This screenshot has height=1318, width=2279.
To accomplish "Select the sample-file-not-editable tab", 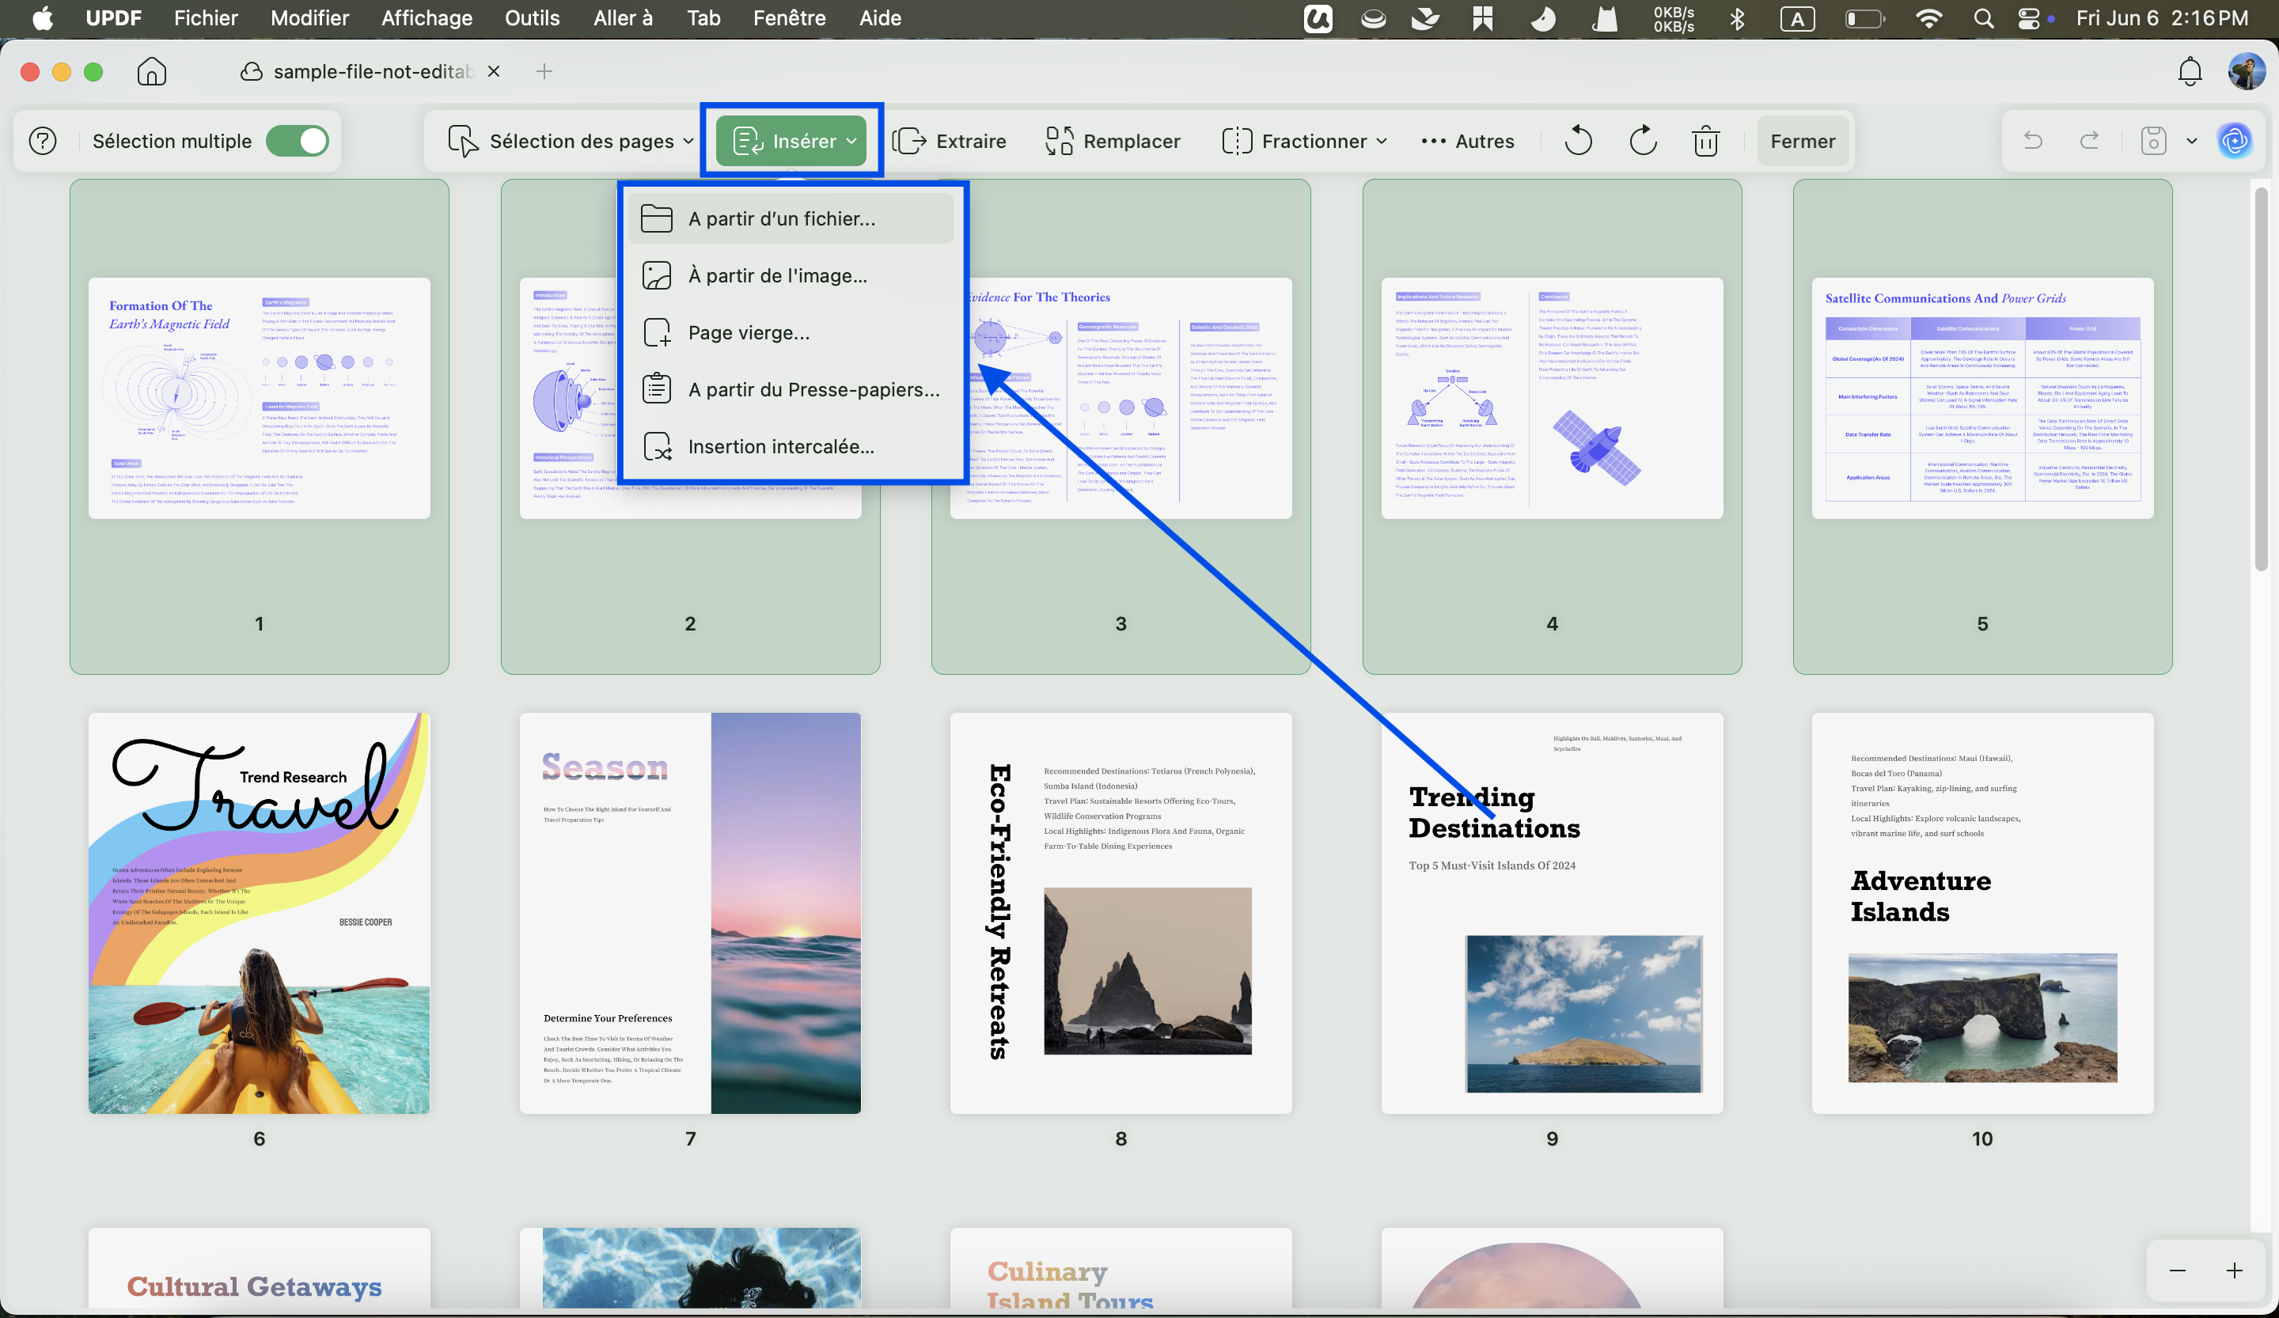I will click(x=357, y=71).
